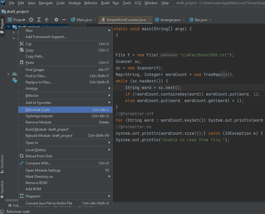Click the Reload from Disk refresh icon
The height and width of the screenshot is (214, 265).
(x=21, y=156)
